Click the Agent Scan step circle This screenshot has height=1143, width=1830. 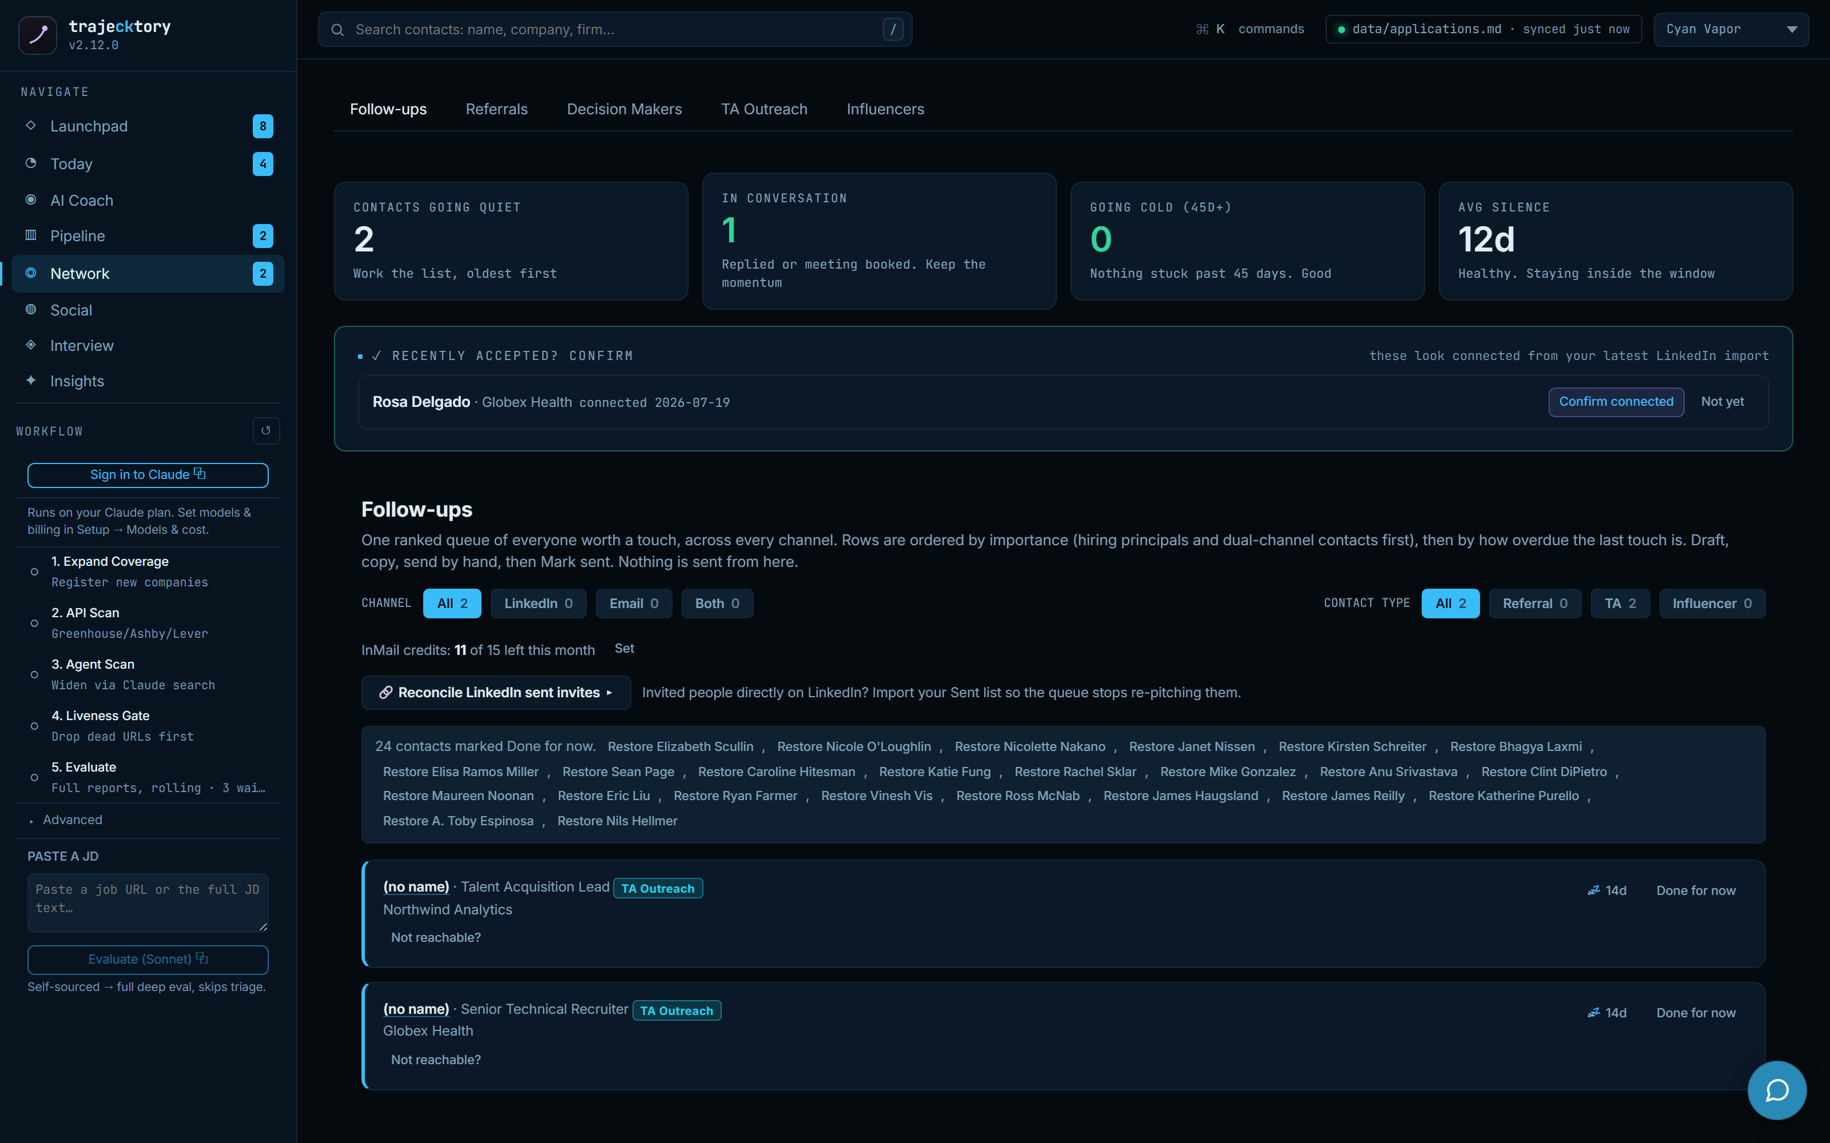34,675
